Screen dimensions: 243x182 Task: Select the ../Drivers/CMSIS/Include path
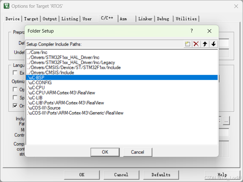click(122, 73)
